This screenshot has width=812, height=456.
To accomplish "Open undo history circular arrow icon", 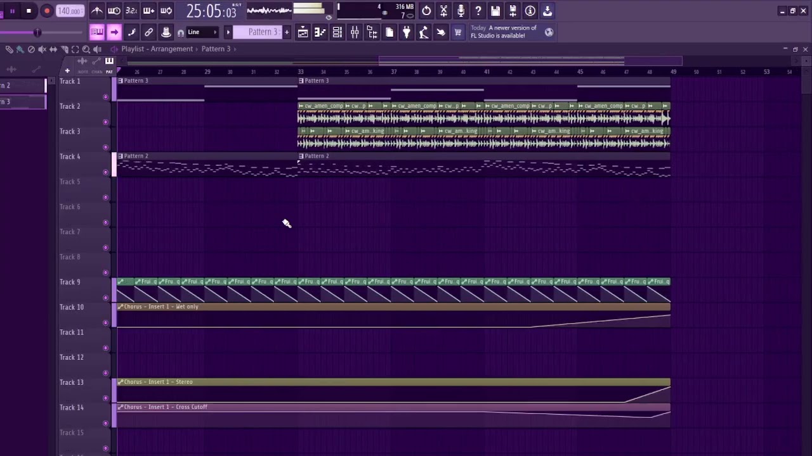I will point(426,11).
